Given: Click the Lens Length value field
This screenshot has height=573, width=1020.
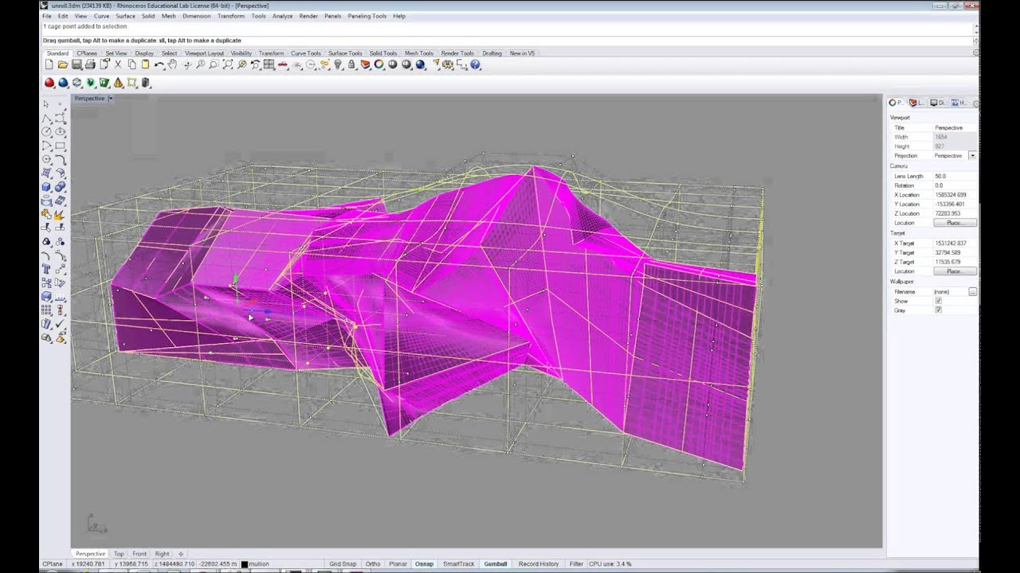Looking at the screenshot, I should 955,176.
